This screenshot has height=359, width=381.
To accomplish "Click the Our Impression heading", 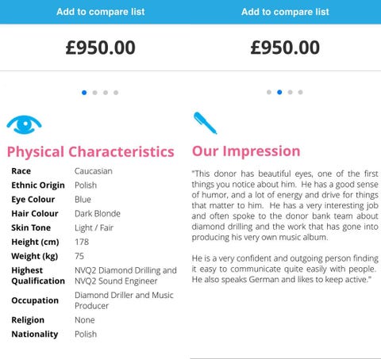I will pos(246,151).
